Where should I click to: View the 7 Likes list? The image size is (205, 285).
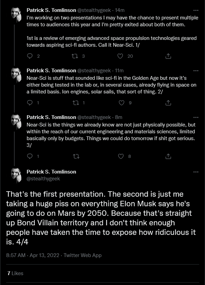pos(15,273)
